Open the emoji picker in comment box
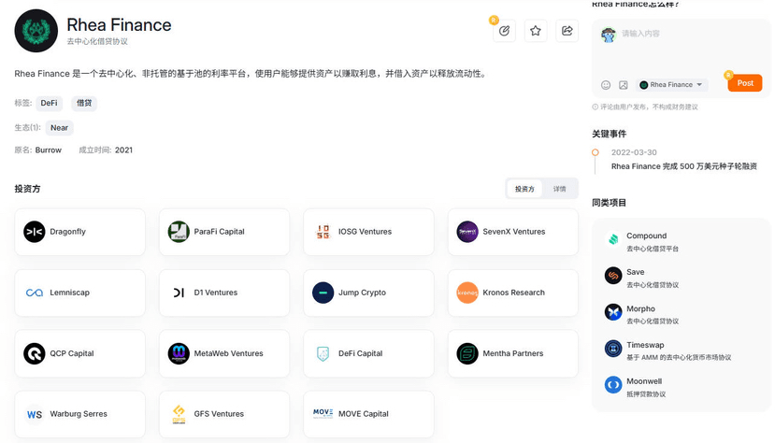Screen dimensions: 775x443 point(606,85)
